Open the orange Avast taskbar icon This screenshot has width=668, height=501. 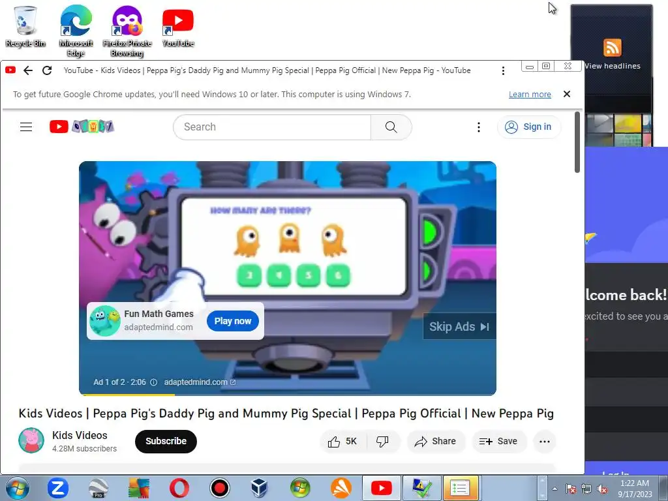click(x=341, y=488)
